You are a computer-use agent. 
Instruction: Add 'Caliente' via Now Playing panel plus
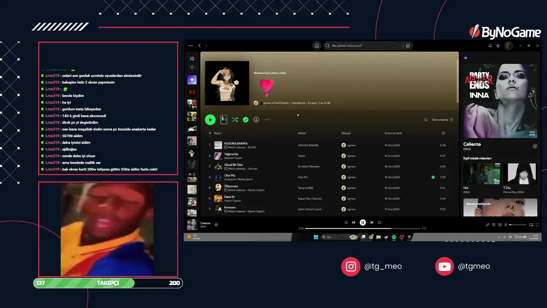(x=535, y=146)
